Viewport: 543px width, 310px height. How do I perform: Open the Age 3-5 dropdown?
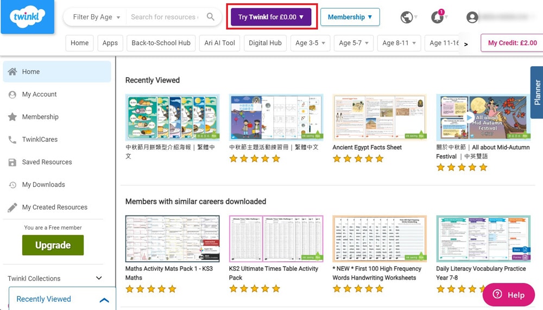point(310,43)
